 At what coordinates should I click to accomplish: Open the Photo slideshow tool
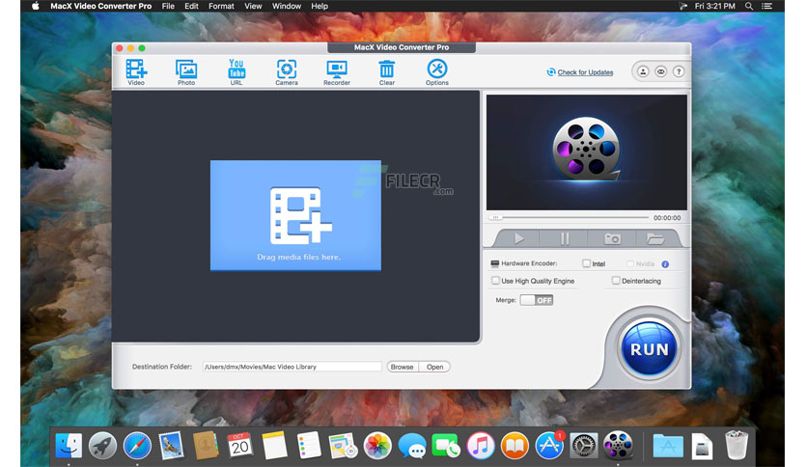pos(185,71)
